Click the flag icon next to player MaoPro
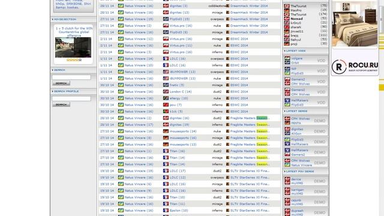Screen dimensions: 384x216 tap(287, 10)
